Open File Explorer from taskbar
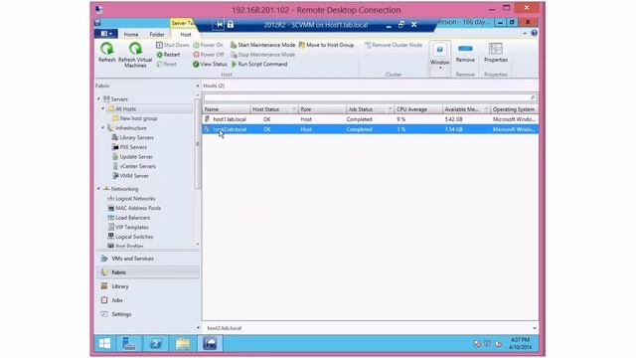 coord(183,344)
